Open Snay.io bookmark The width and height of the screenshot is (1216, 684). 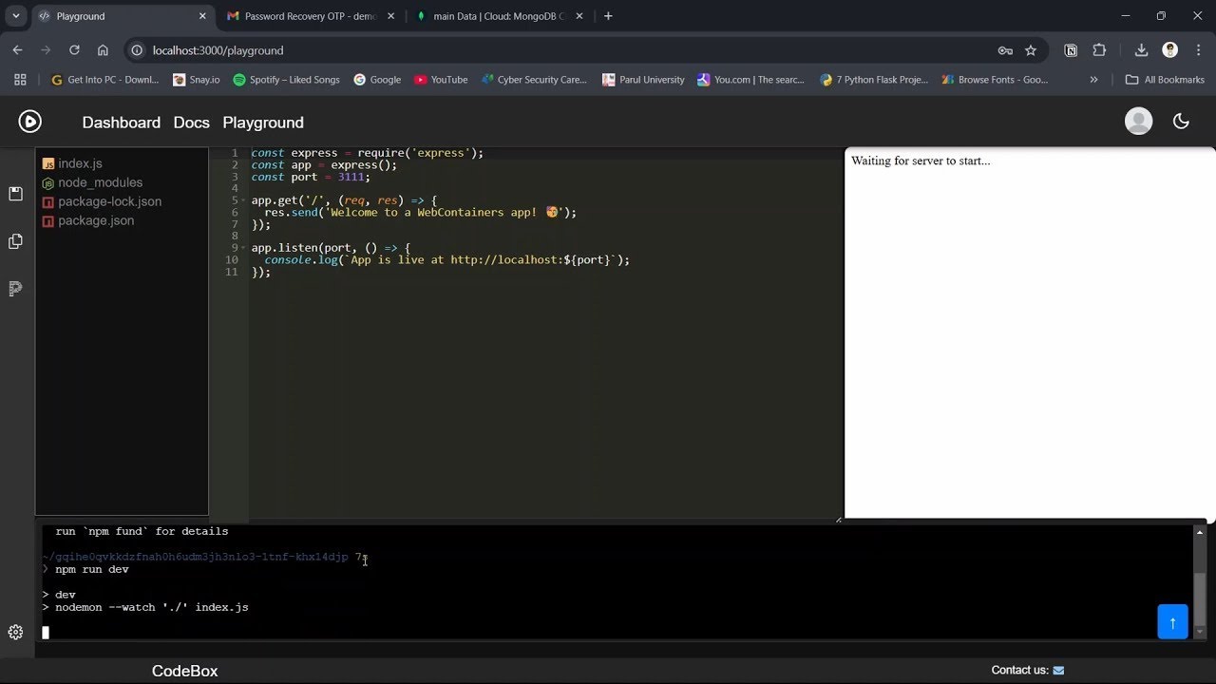197,80
